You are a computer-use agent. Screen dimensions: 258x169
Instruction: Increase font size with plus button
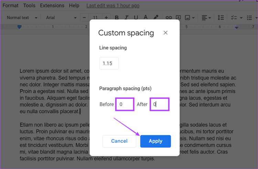[x=106, y=18]
